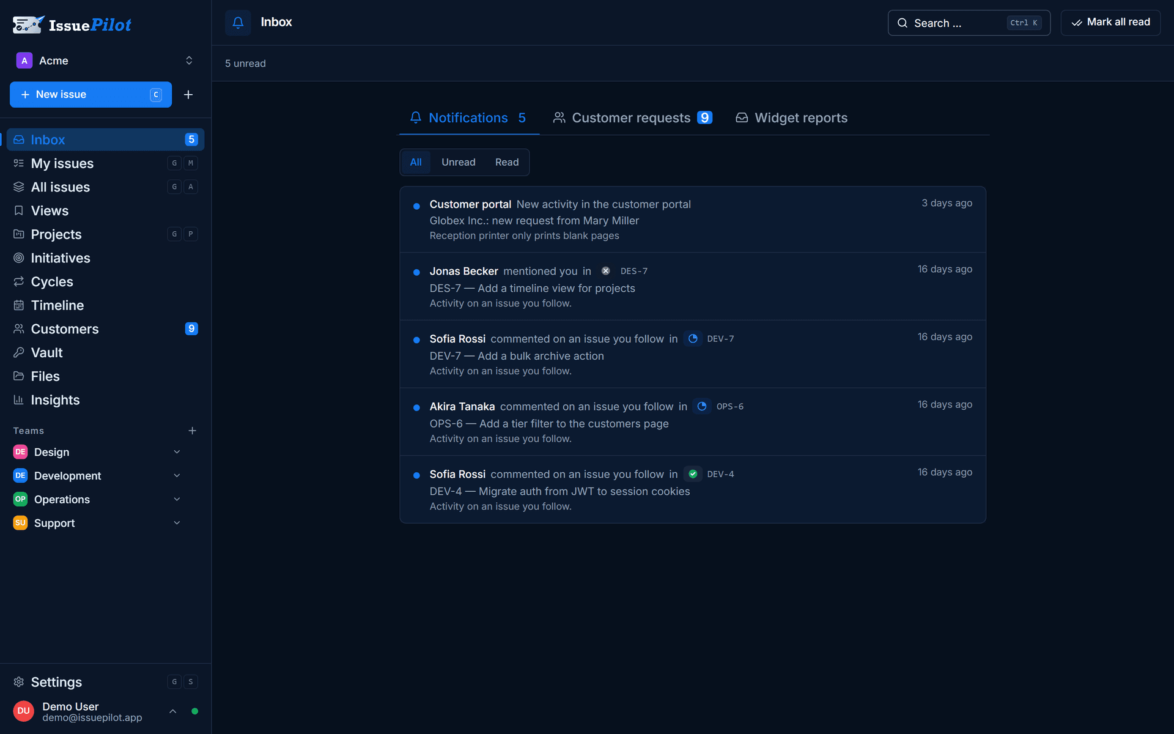Open the Customer portal notification from Mary Miller
1174x734 pixels.
pyautogui.click(x=692, y=220)
